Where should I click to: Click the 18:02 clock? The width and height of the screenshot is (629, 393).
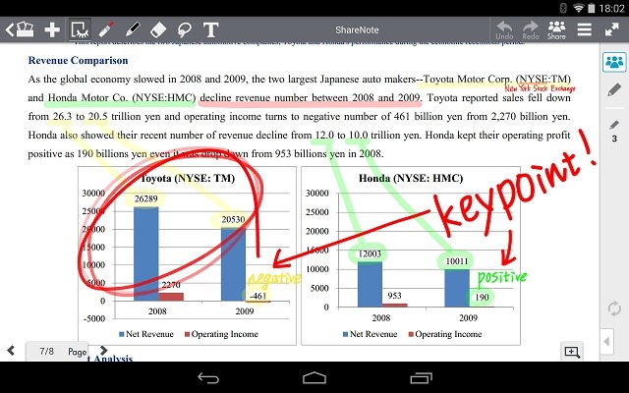(612, 9)
